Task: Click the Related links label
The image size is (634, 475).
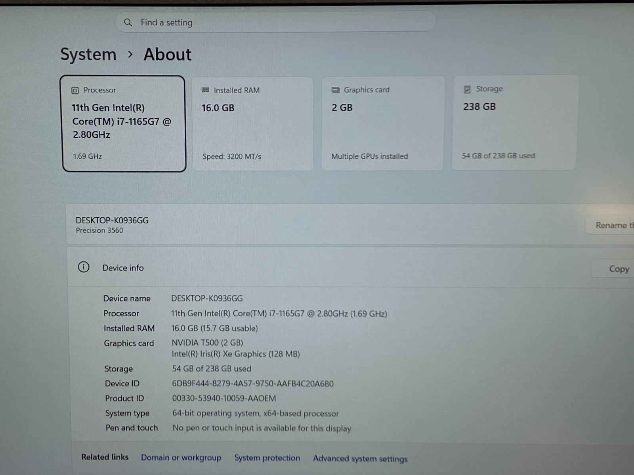Action: 105,457
